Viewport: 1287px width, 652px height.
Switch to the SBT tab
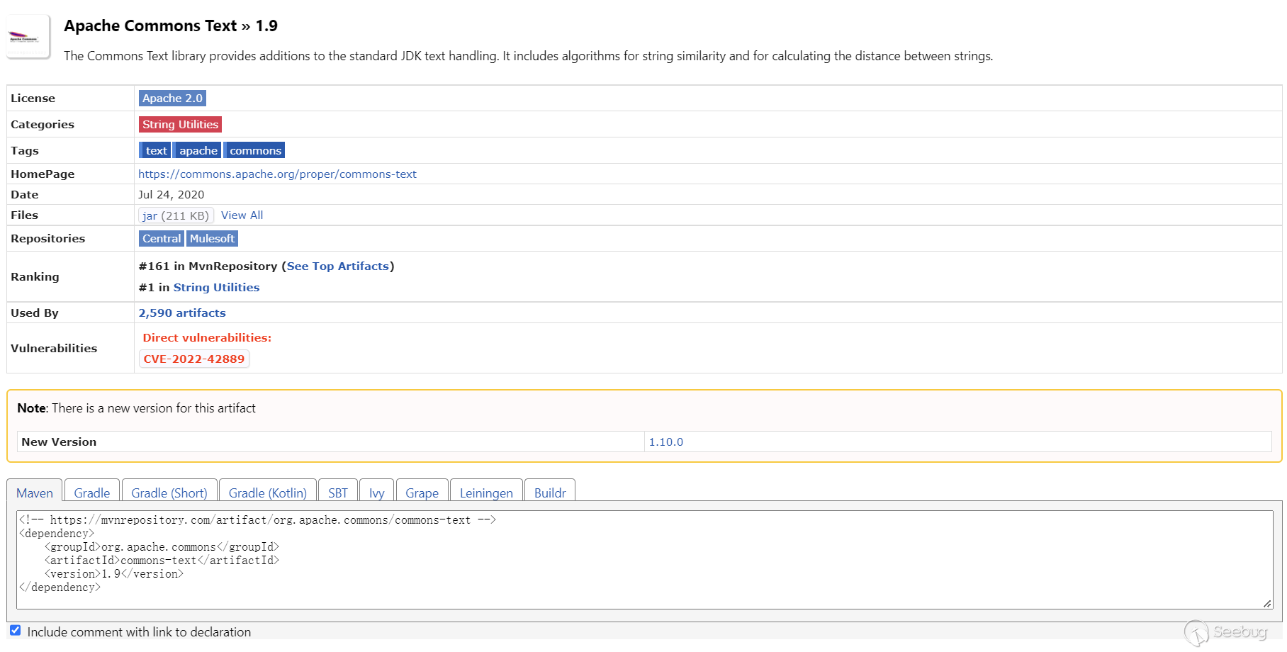pos(338,492)
